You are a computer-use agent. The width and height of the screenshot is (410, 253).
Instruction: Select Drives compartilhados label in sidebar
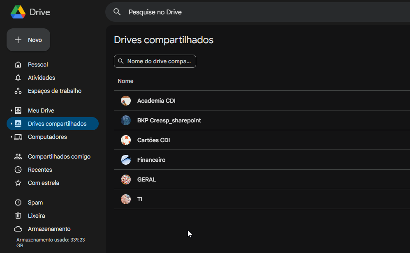pos(57,124)
